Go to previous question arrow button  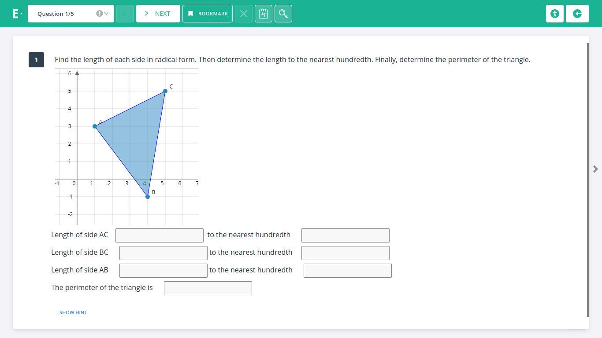pyautogui.click(x=125, y=14)
